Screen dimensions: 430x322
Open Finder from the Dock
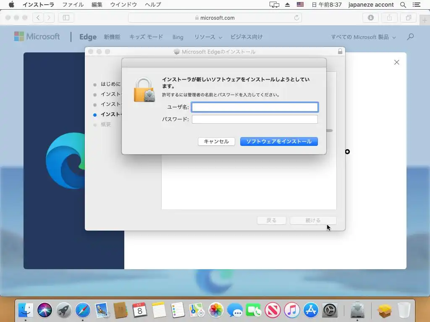coord(26,310)
